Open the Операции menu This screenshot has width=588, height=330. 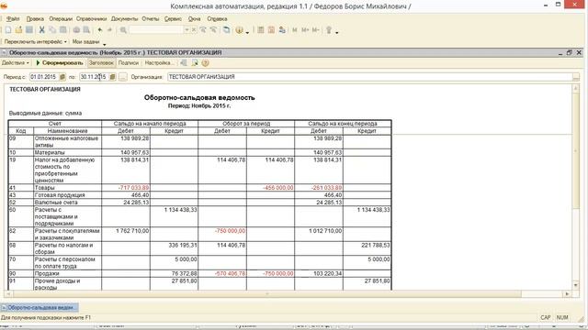(61, 18)
